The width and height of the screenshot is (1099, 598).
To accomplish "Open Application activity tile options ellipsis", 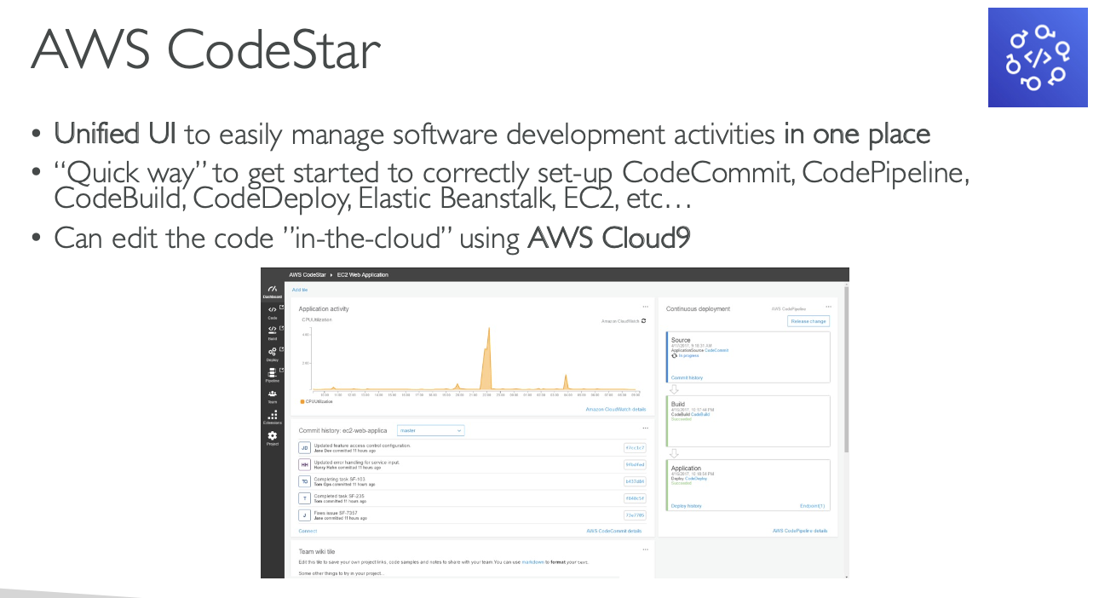I will pos(645,308).
